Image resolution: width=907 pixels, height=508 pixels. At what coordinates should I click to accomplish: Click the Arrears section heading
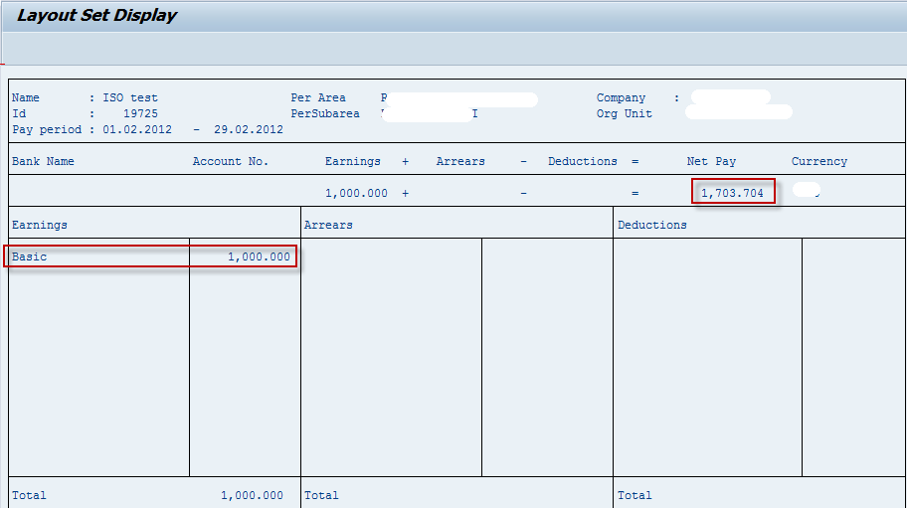tap(328, 225)
